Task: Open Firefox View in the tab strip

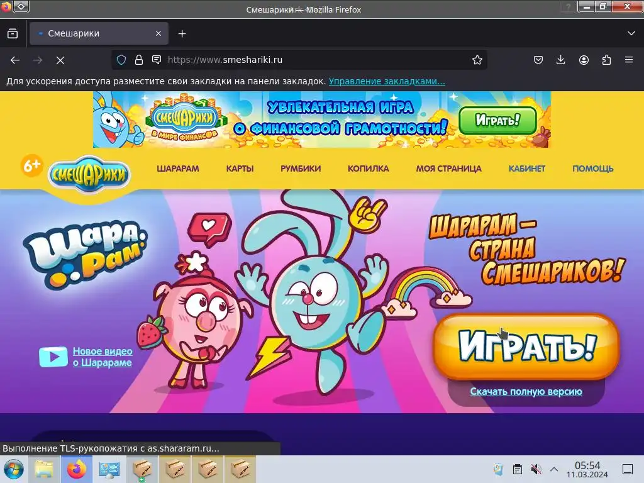Action: 13,34
